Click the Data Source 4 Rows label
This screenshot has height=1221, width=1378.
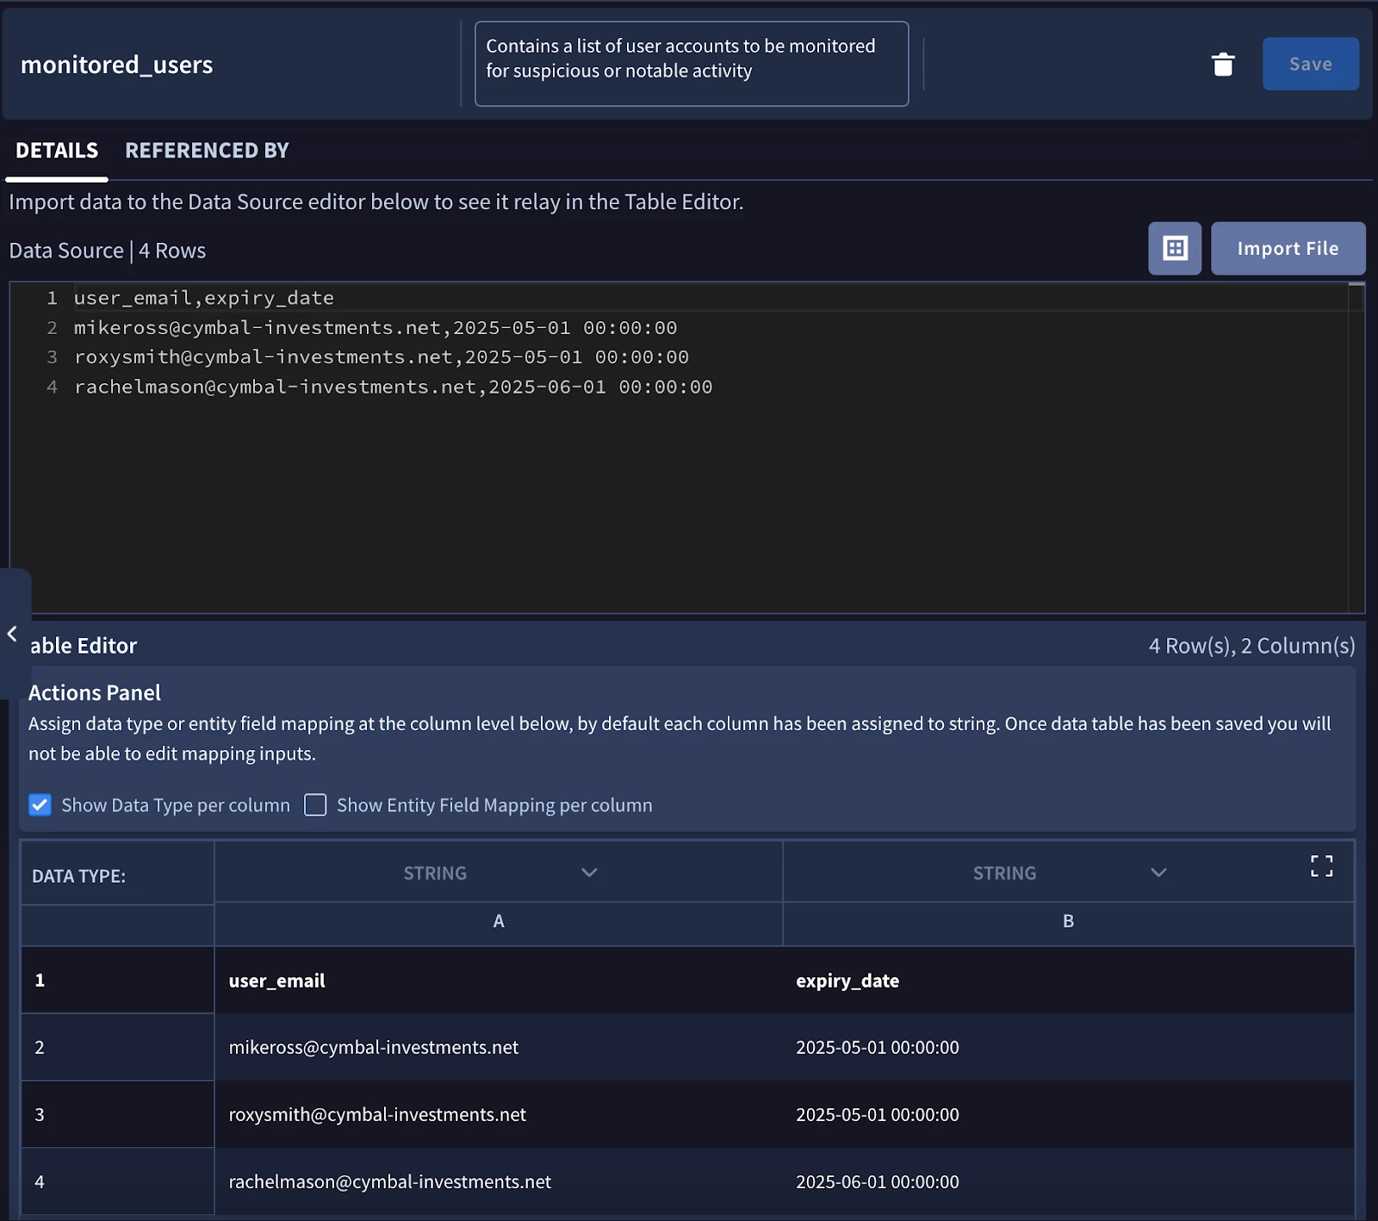tap(108, 251)
